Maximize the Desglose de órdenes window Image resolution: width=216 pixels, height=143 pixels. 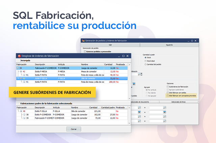pos(123,56)
